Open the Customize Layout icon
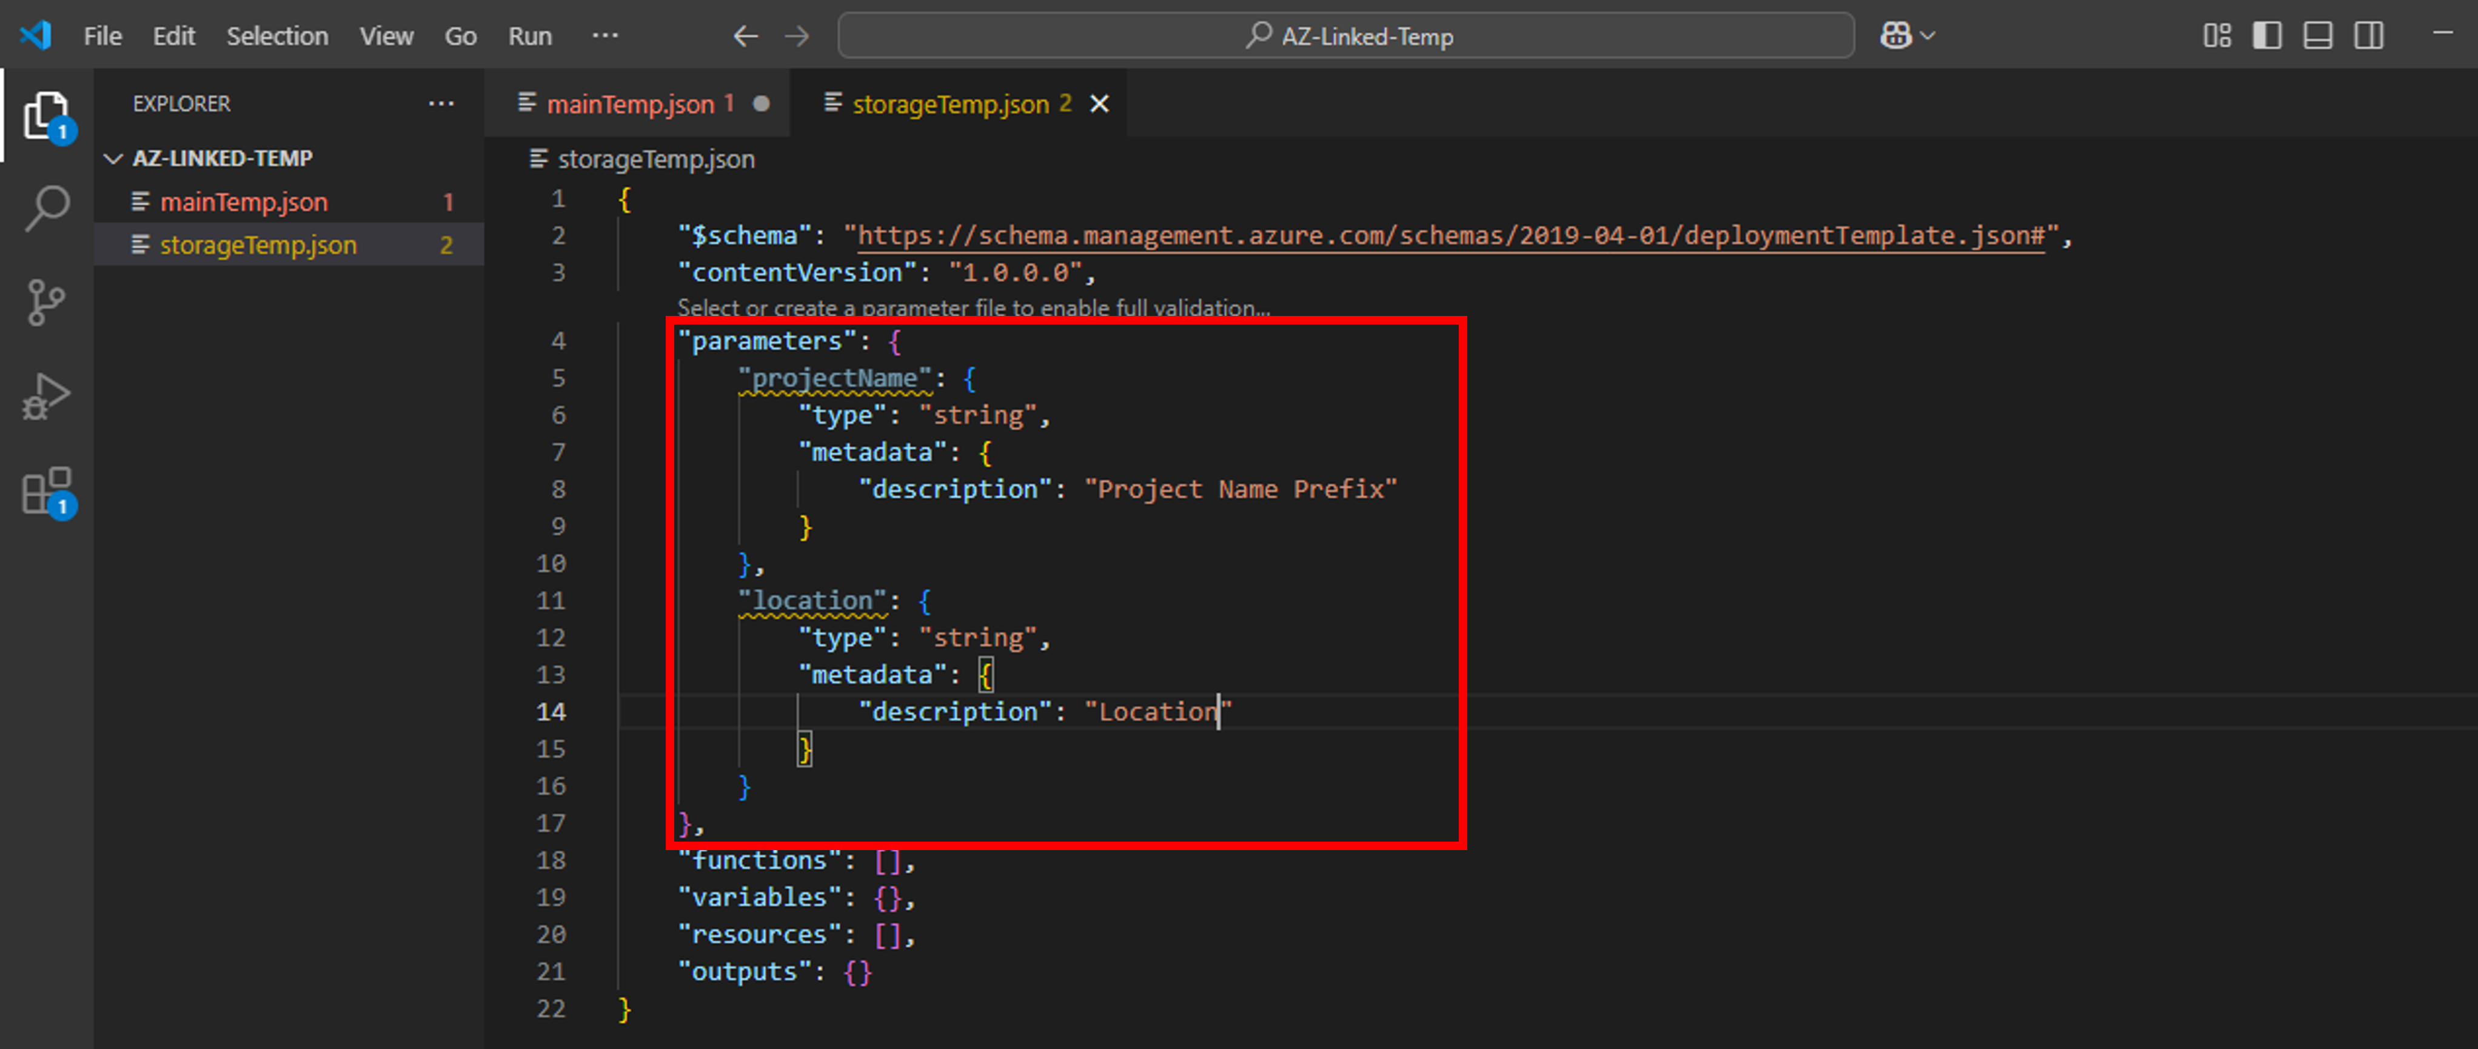 point(2218,36)
